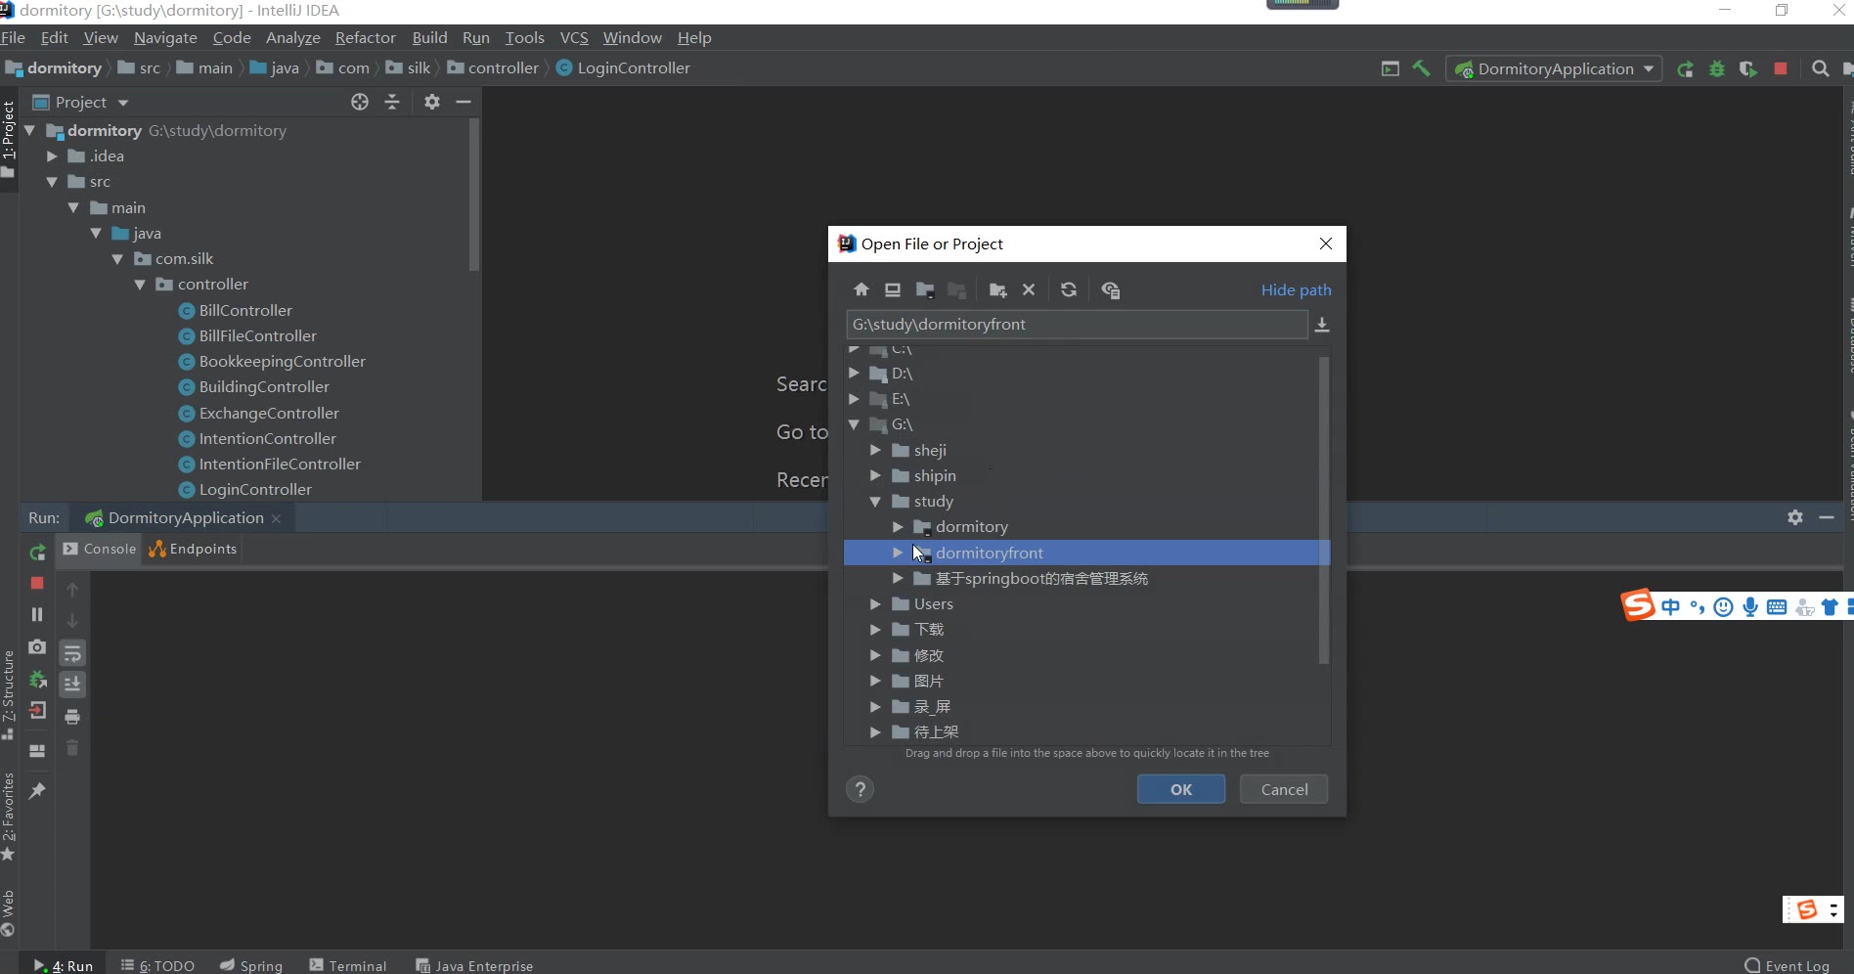Expand the dormitoryfront folder in tree
Image resolution: width=1854 pixels, height=974 pixels.
(898, 553)
